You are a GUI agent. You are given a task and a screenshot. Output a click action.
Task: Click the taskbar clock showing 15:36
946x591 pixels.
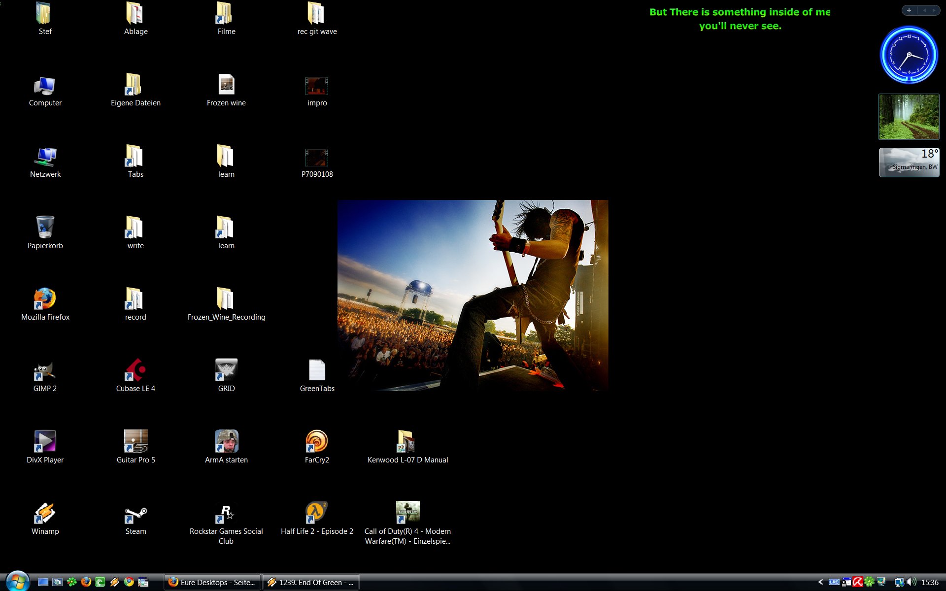929,582
